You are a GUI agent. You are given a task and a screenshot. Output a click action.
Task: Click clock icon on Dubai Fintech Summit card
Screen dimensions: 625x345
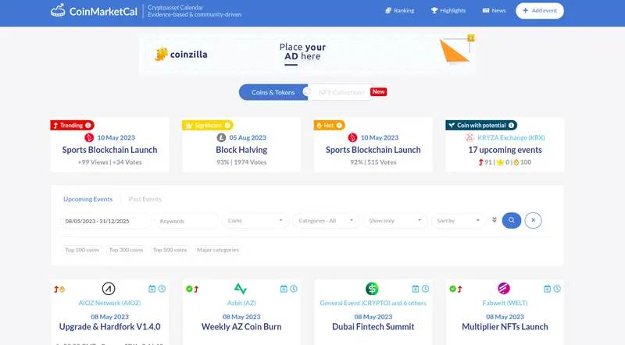(425, 289)
